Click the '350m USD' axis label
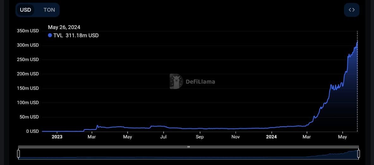The image size is (374, 165). [28, 31]
